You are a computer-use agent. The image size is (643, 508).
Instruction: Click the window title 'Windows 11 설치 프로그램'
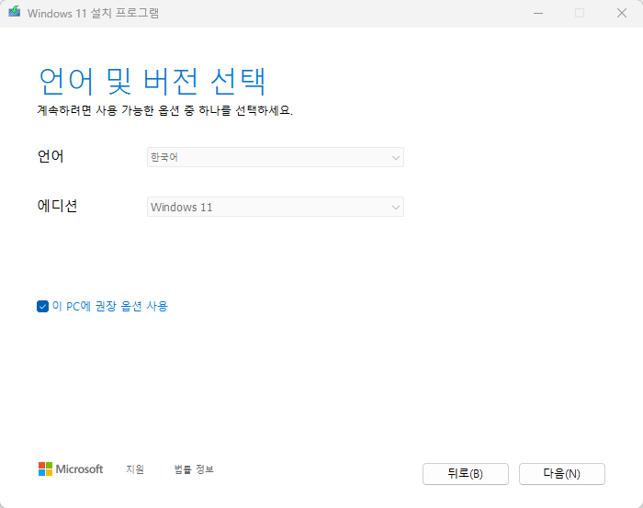93,13
